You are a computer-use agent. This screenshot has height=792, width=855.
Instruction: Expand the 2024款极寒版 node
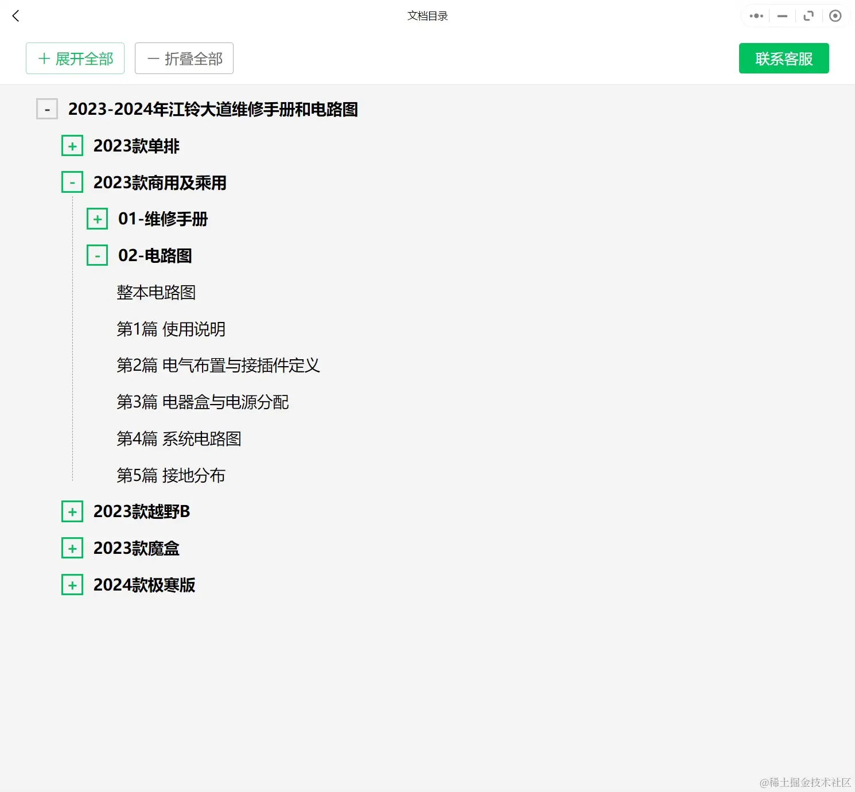coord(72,584)
